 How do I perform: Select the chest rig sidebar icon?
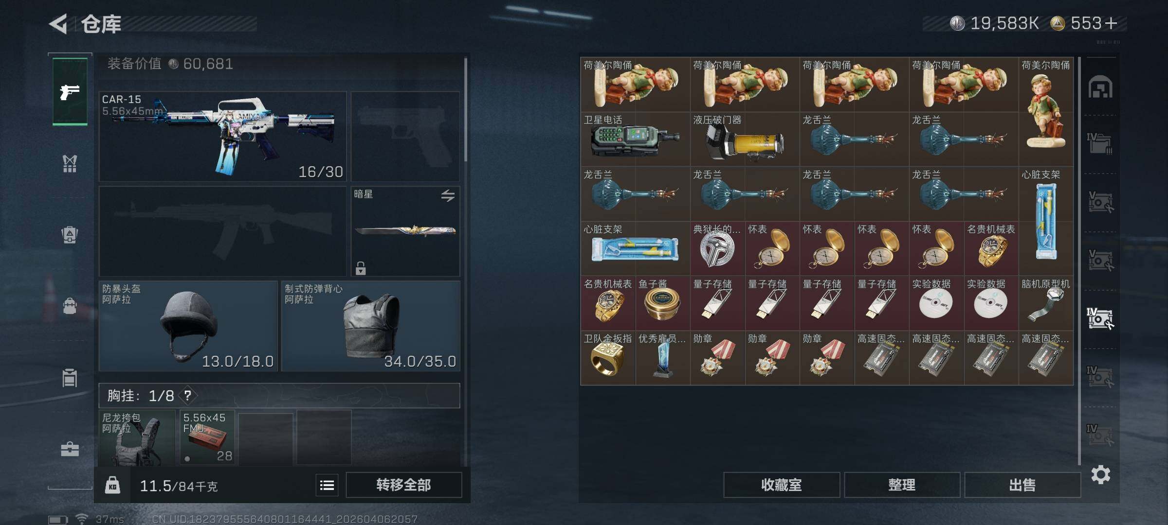[70, 164]
